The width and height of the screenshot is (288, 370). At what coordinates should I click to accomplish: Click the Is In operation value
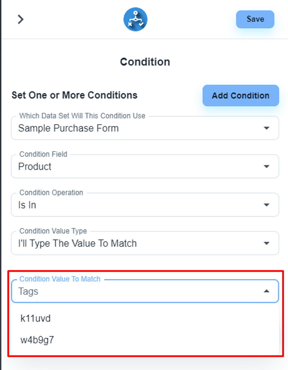click(x=27, y=205)
